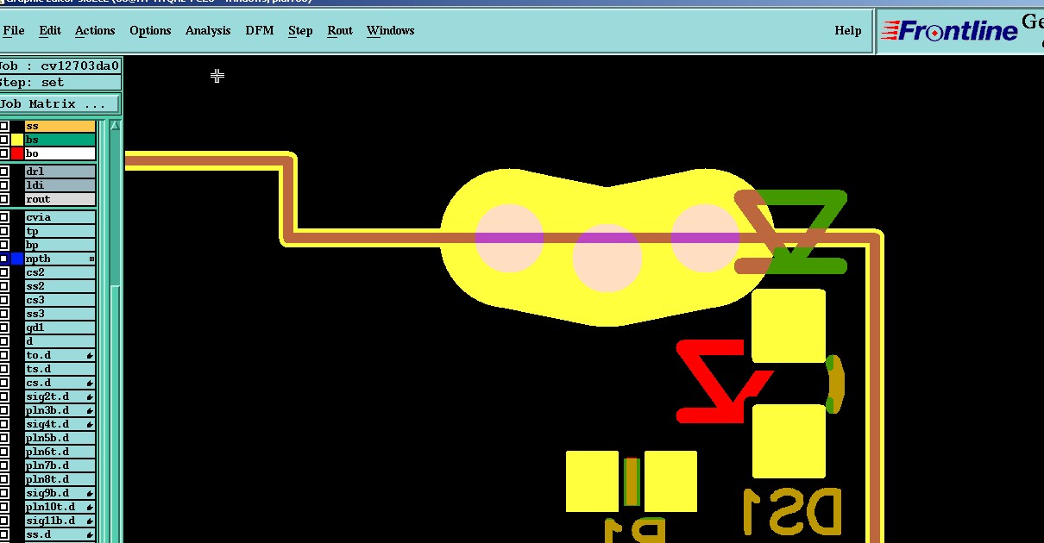This screenshot has height=543, width=1044.
Task: Click the marker icon on sig4t.d row
Action: (x=91, y=425)
